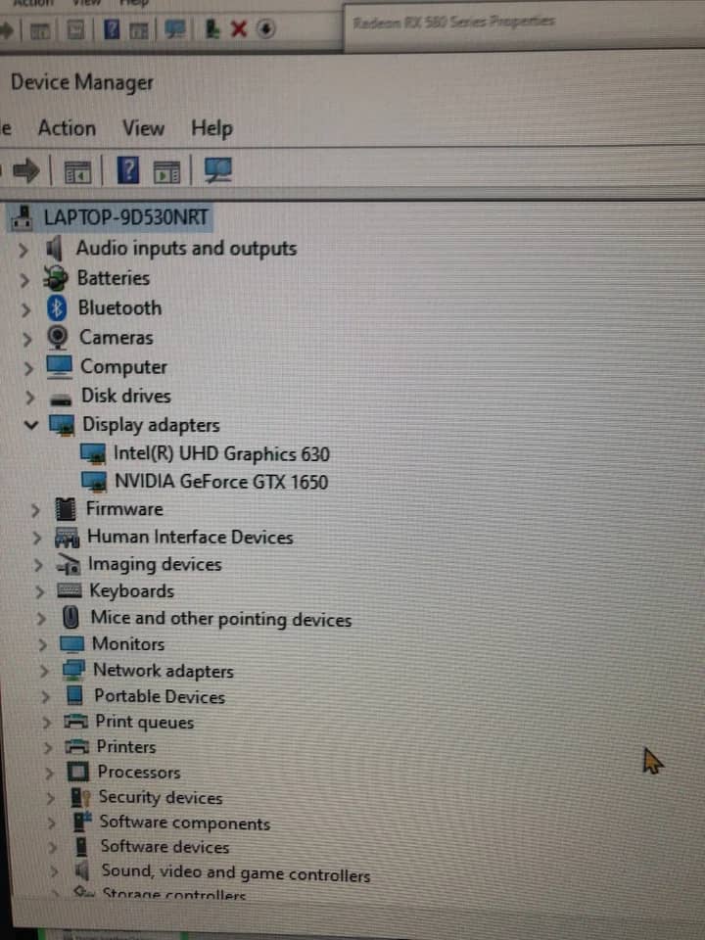Expand the Batteries node

(x=24, y=280)
